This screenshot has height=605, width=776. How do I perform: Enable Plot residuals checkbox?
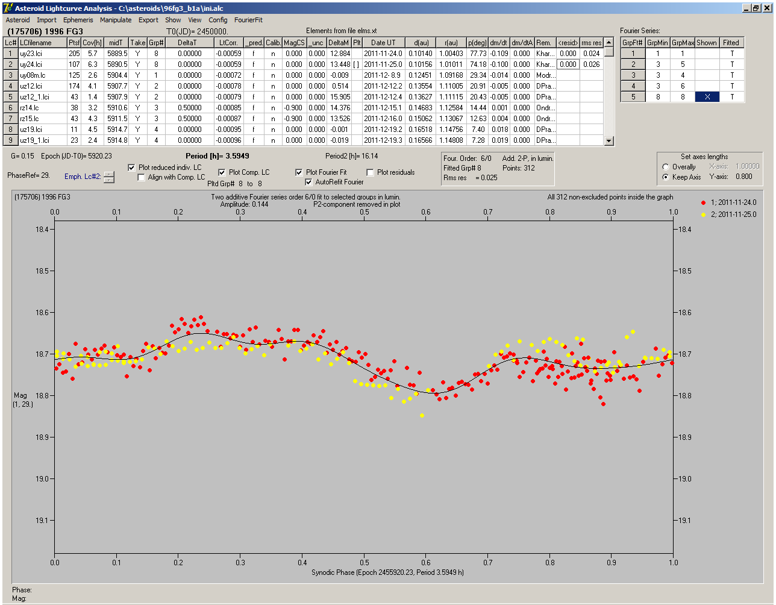[x=370, y=172]
